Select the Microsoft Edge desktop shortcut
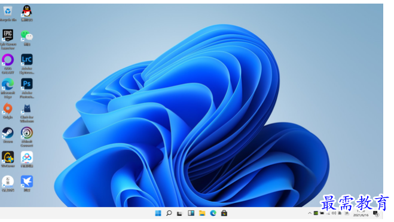The height and width of the screenshot is (222, 394). [x=8, y=88]
